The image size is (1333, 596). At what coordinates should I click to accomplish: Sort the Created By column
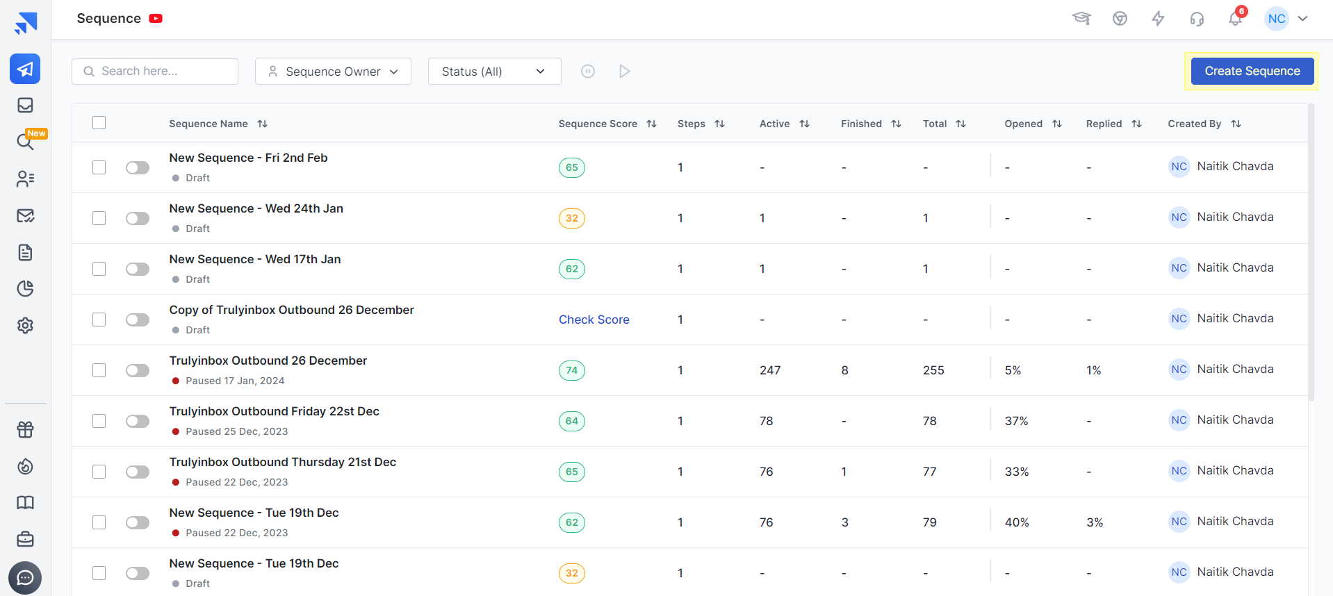click(1236, 124)
